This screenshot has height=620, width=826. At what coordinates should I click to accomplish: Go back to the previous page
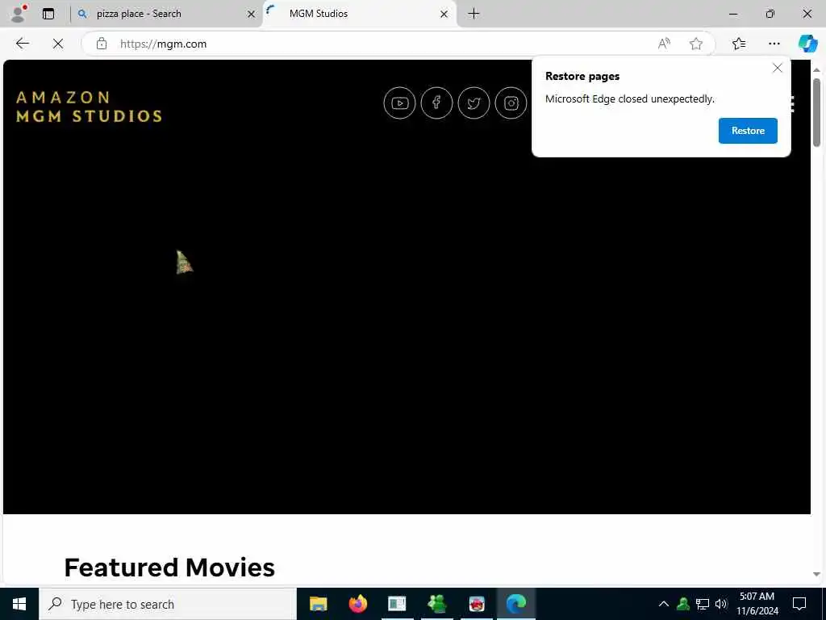click(x=22, y=44)
